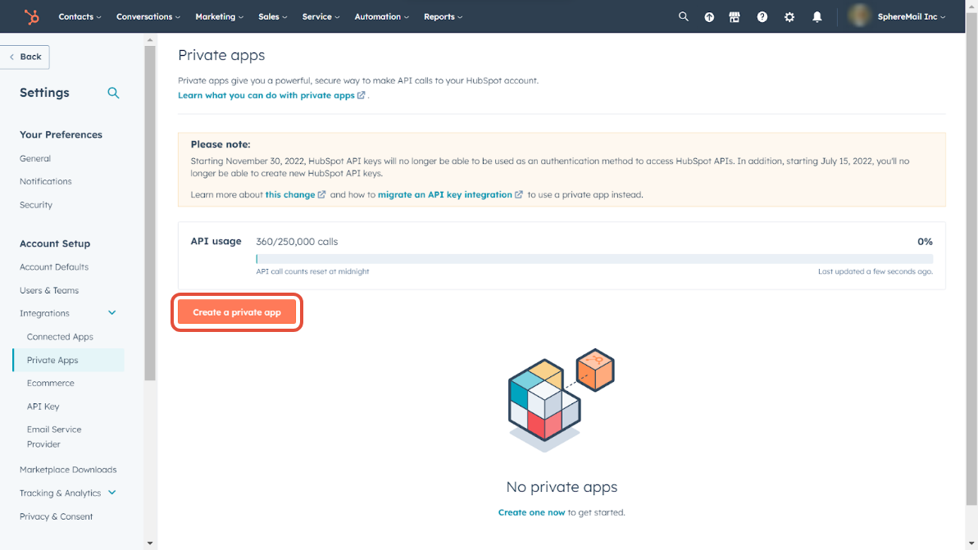Open Privacy & Consent settings
The image size is (978, 550).
56,516
